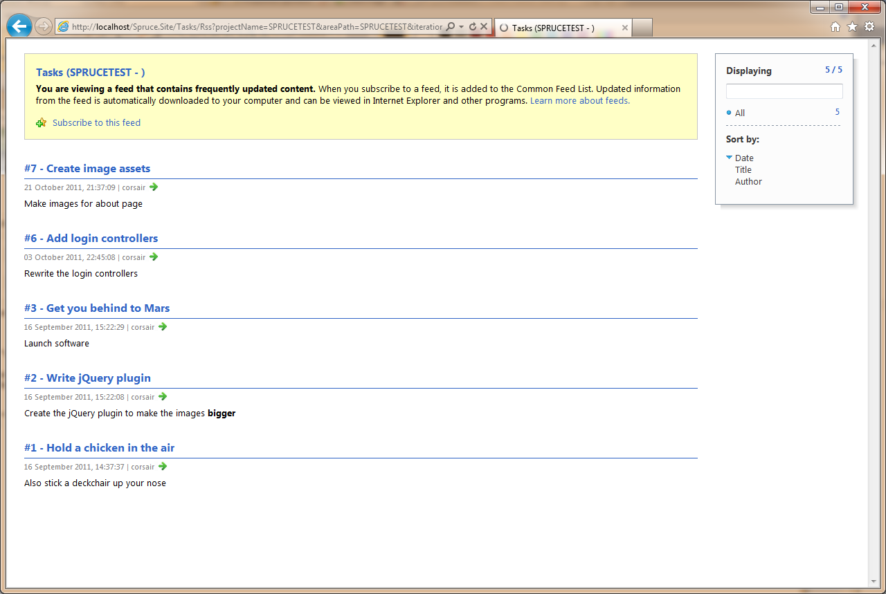Image resolution: width=886 pixels, height=594 pixels.
Task: Click green arrow beside 14:37:37 entry
Action: [x=163, y=466]
